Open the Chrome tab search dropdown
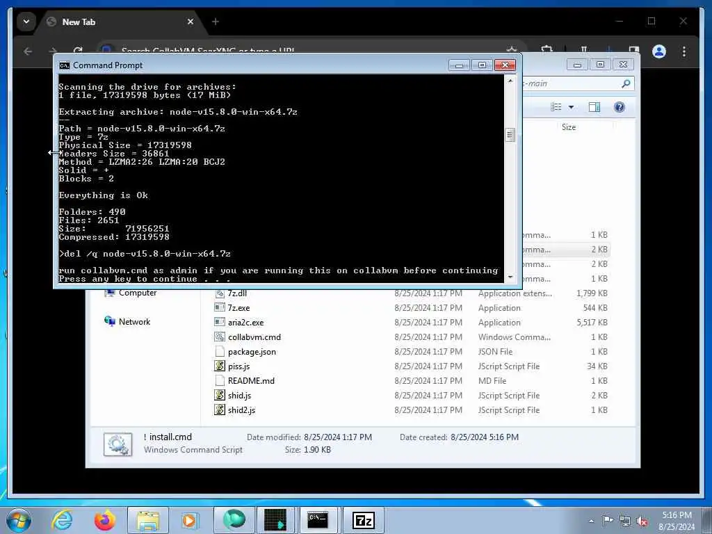Viewport: 712px width, 534px height. pos(26,22)
